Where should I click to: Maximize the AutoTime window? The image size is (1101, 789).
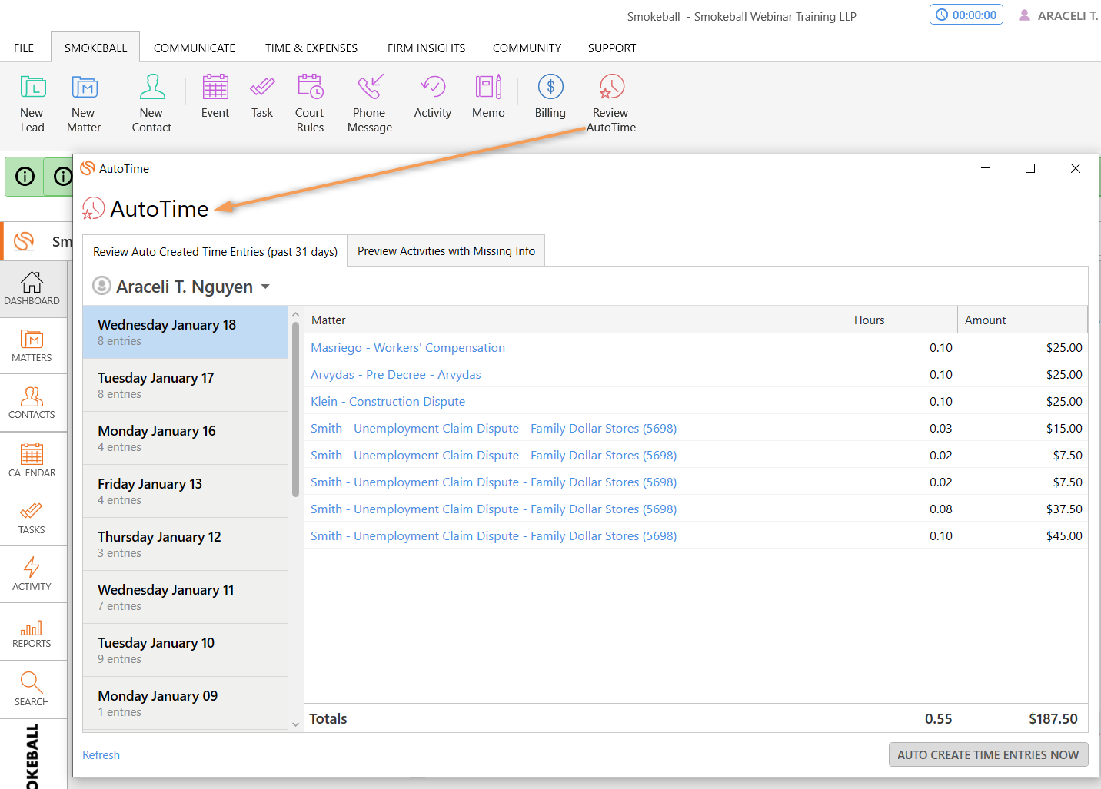pyautogui.click(x=1030, y=168)
